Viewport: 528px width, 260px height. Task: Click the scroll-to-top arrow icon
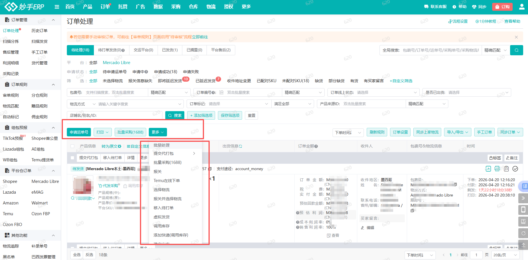coord(523,245)
